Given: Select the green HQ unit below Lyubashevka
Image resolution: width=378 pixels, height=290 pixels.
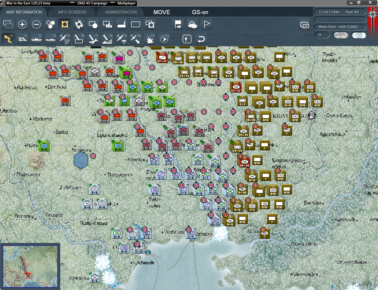Looking at the screenshot, I should click(118, 146).
